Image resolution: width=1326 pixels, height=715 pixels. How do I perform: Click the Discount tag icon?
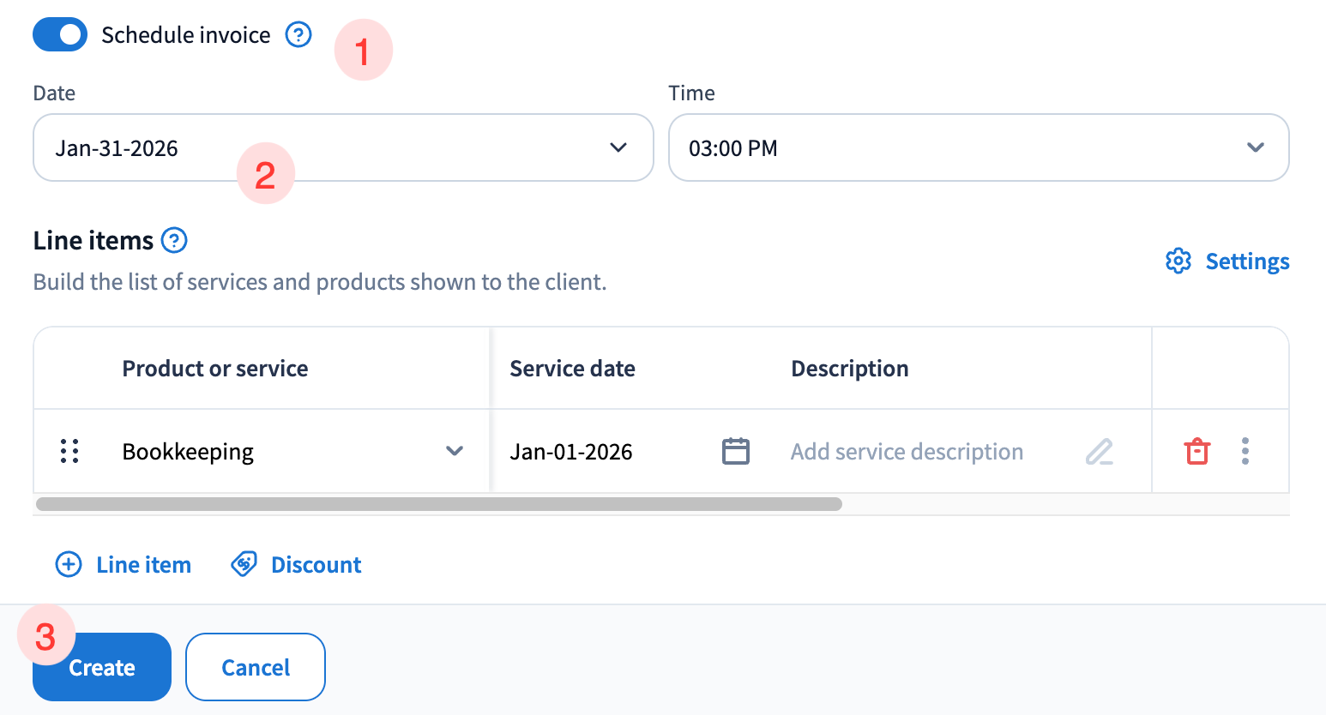pyautogui.click(x=244, y=564)
